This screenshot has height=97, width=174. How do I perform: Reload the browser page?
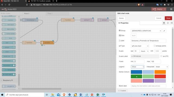tap(9, 5)
